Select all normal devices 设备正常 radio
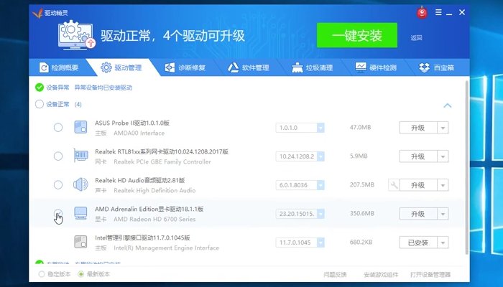This screenshot has height=287, width=503. (39, 104)
